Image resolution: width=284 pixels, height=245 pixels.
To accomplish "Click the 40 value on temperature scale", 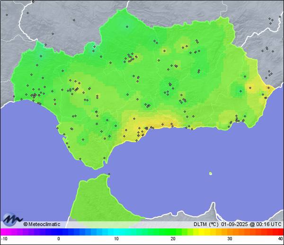I will 281,239.
